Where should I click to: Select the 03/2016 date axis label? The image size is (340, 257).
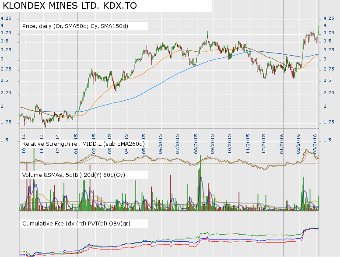tap(315, 144)
